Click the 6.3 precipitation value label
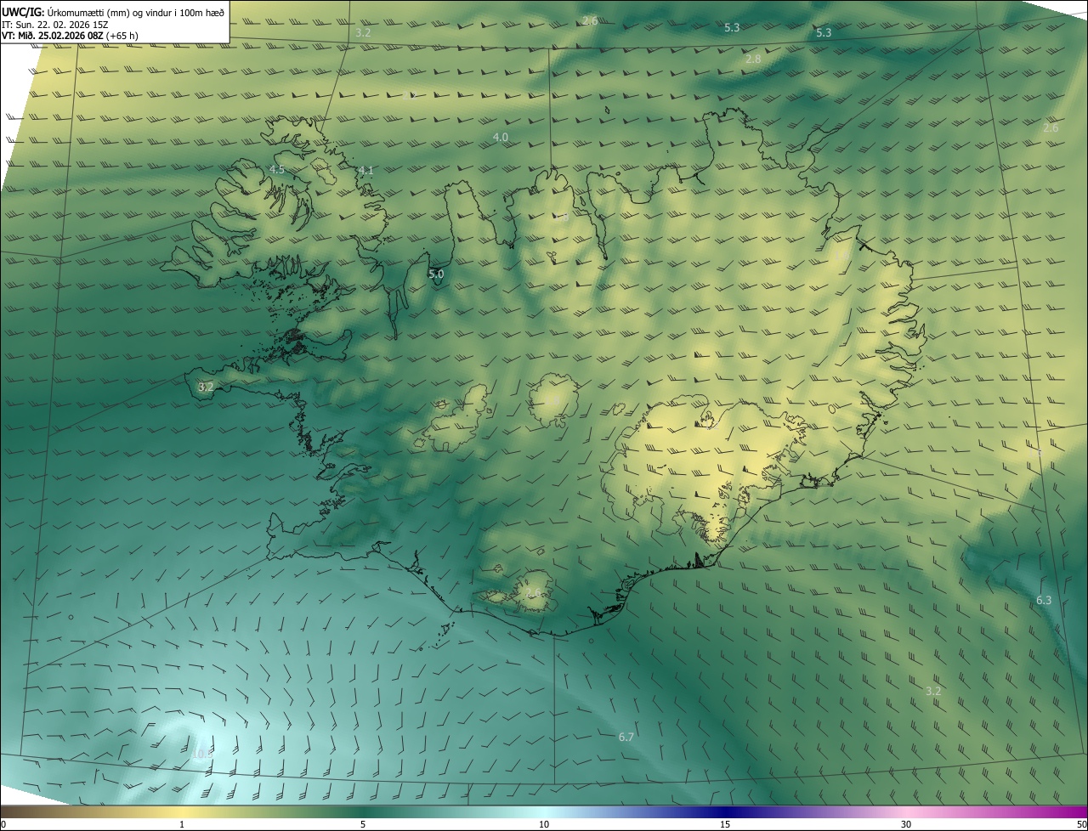Image resolution: width=1088 pixels, height=831 pixels. 1044,600
